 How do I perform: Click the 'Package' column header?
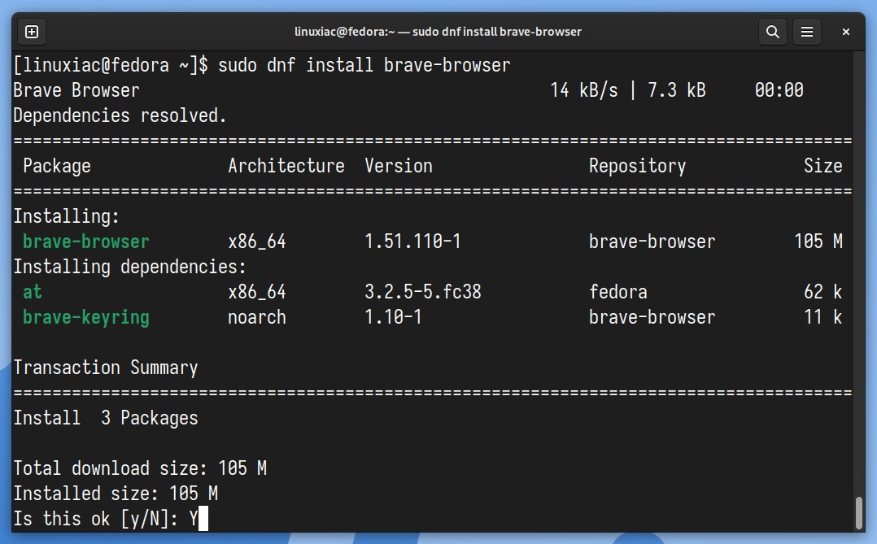point(56,166)
